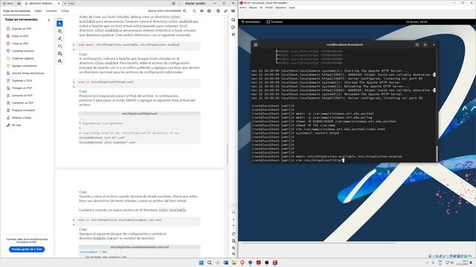Open Crear un PDF tool
The width and height of the screenshot is (476, 267).
17,44
